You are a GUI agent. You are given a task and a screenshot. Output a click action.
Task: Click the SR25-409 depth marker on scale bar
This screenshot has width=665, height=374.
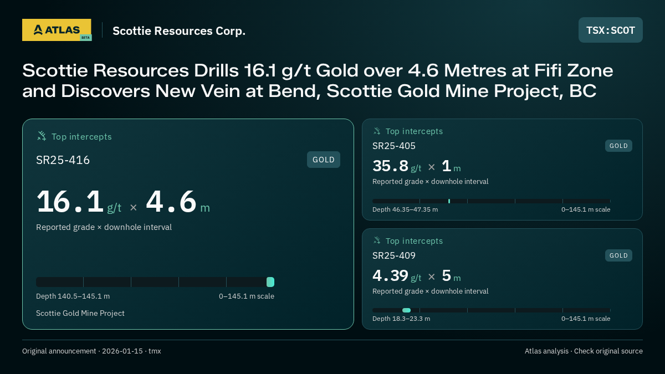click(407, 310)
